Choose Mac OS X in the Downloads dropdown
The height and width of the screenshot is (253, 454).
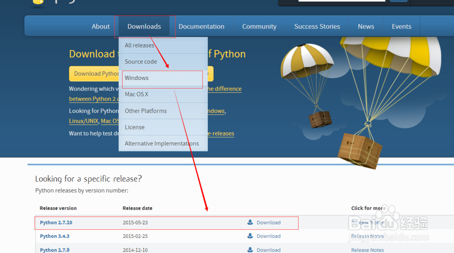(163, 94)
